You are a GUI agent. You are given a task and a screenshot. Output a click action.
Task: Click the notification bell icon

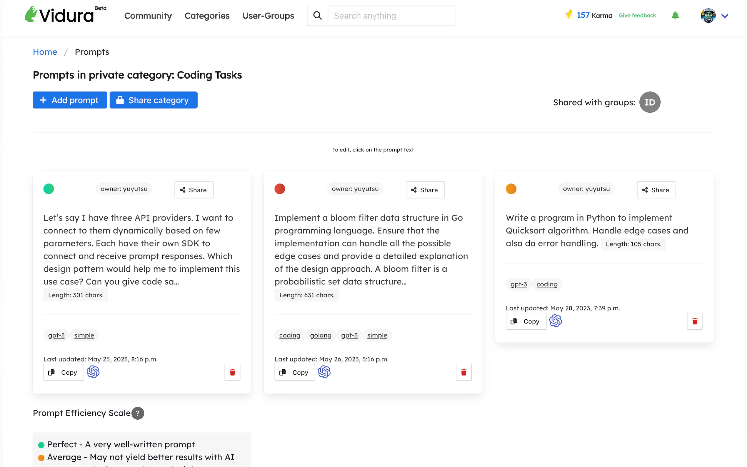(x=675, y=16)
